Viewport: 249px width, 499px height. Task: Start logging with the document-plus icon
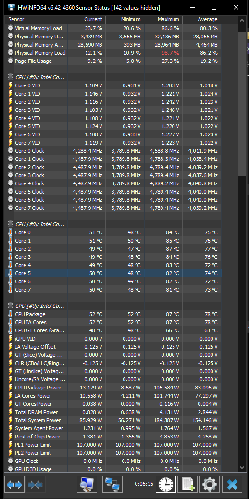click(187, 485)
